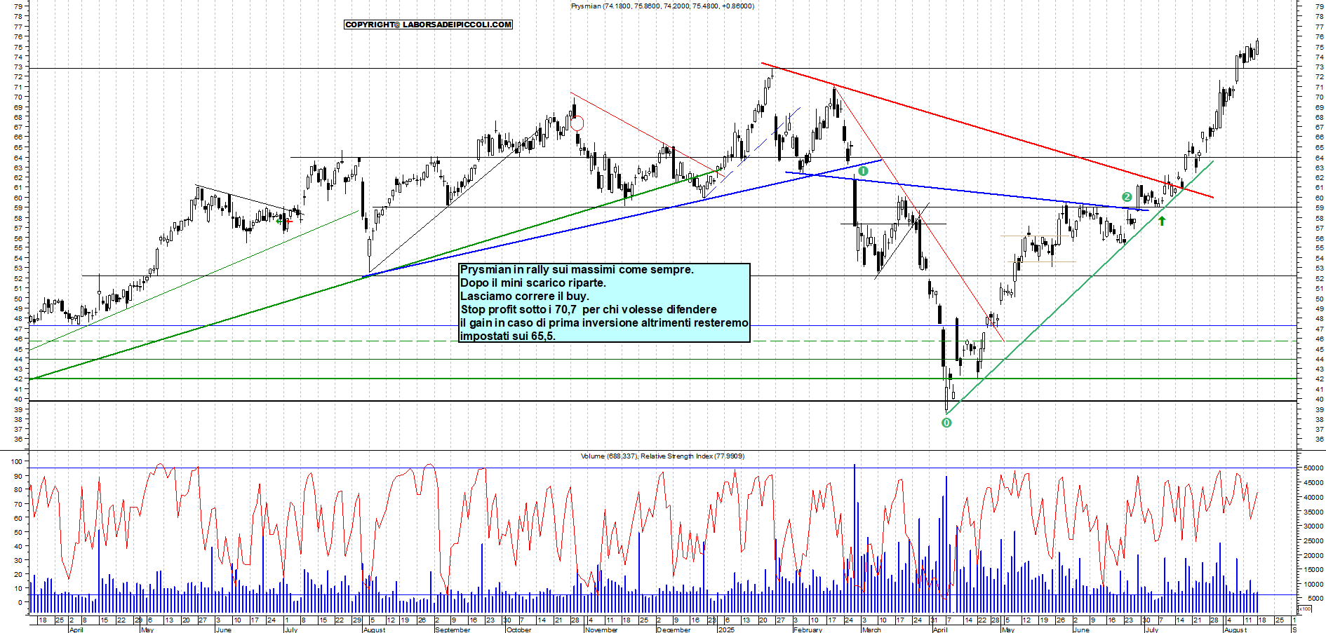Click the 30000 volume scale value
Screen dimensions: 1326x633
1314,526
